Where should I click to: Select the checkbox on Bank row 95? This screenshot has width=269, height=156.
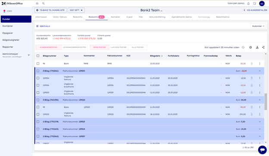[x=38, y=107]
